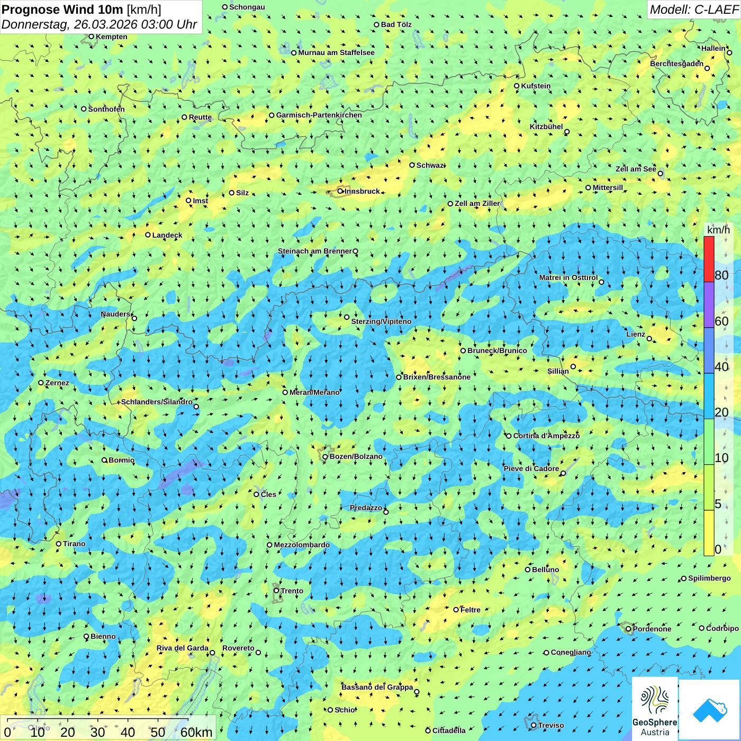Click the 'Mezzolombardo' town label
This screenshot has width=741, height=741.
point(302,545)
